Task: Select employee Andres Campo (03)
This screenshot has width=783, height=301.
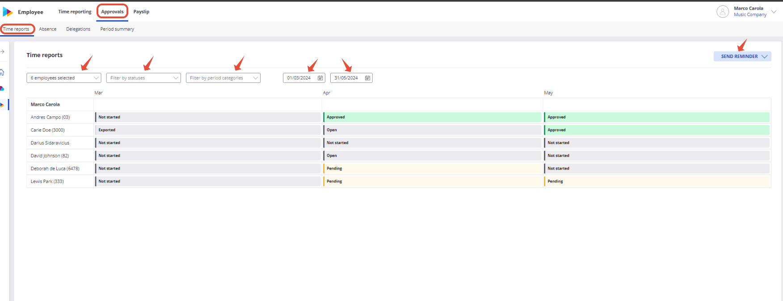Action: click(x=50, y=117)
